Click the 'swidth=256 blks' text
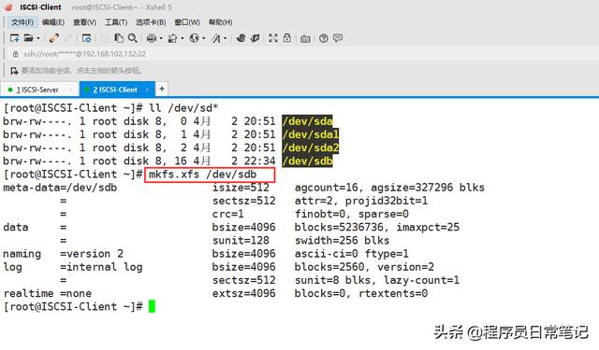The image size is (599, 350). pos(342,240)
